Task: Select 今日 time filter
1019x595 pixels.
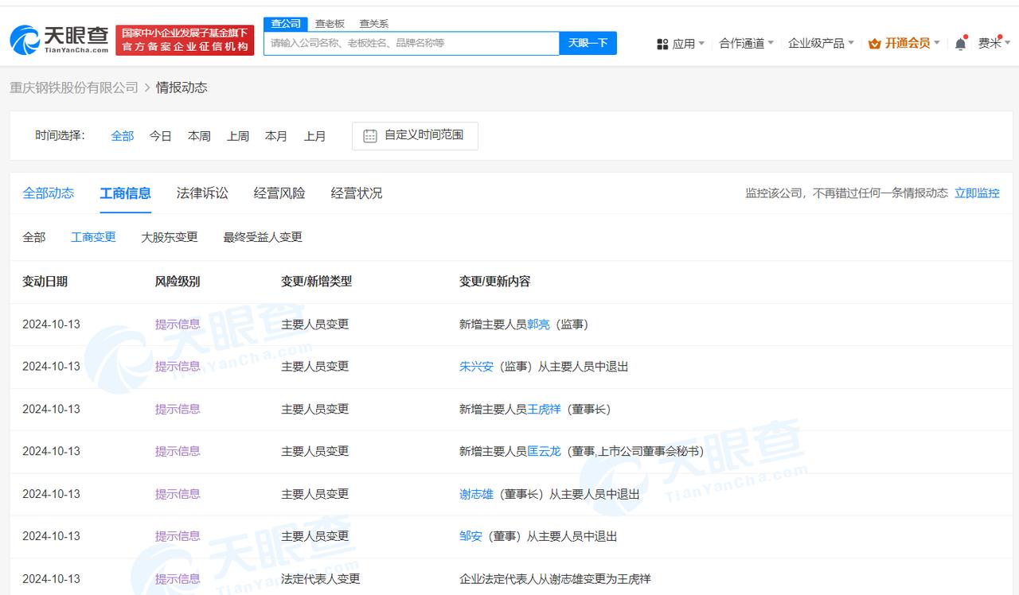Action: [x=161, y=136]
